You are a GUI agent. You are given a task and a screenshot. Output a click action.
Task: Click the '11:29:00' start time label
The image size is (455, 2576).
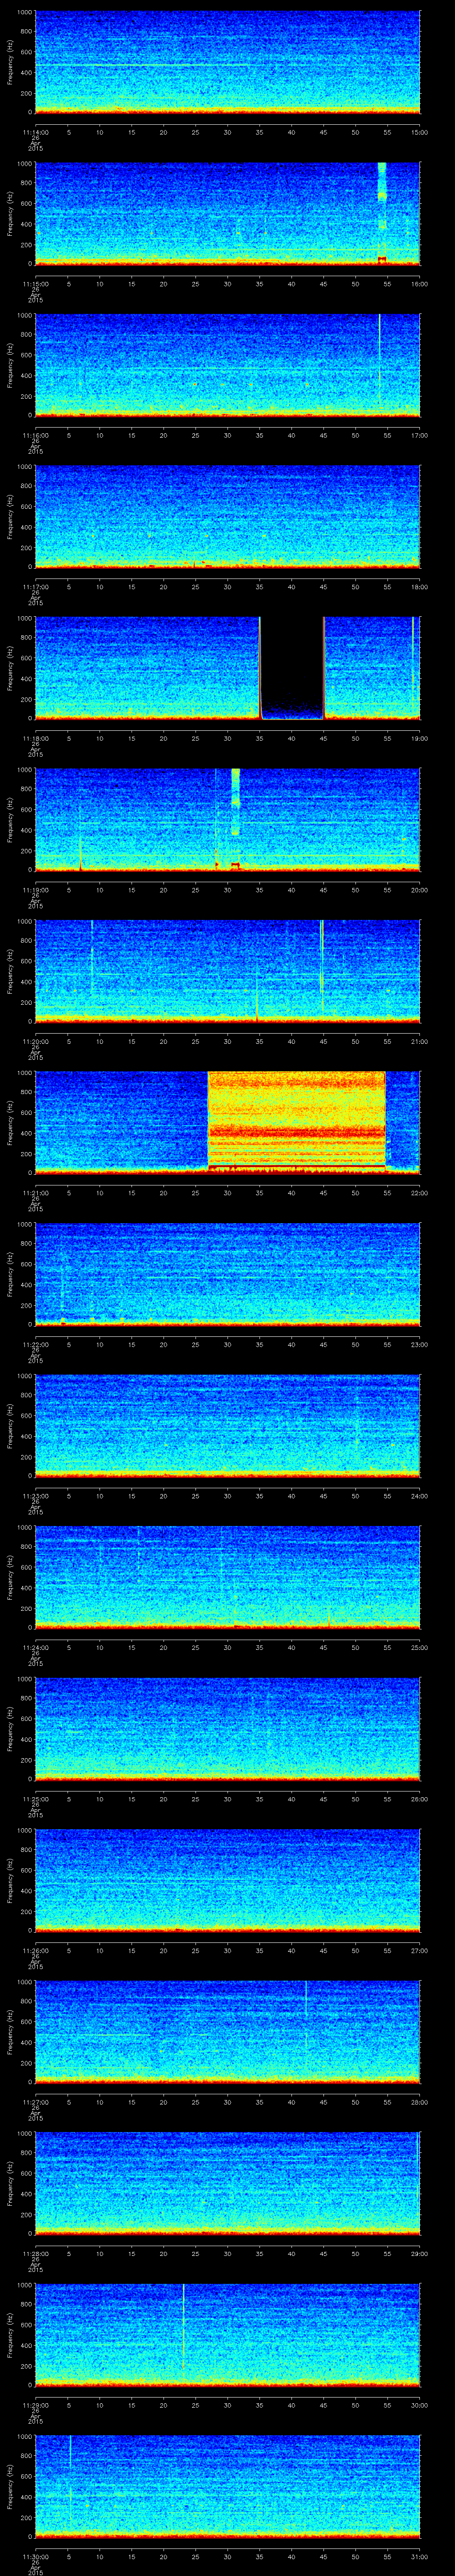click(x=35, y=2405)
